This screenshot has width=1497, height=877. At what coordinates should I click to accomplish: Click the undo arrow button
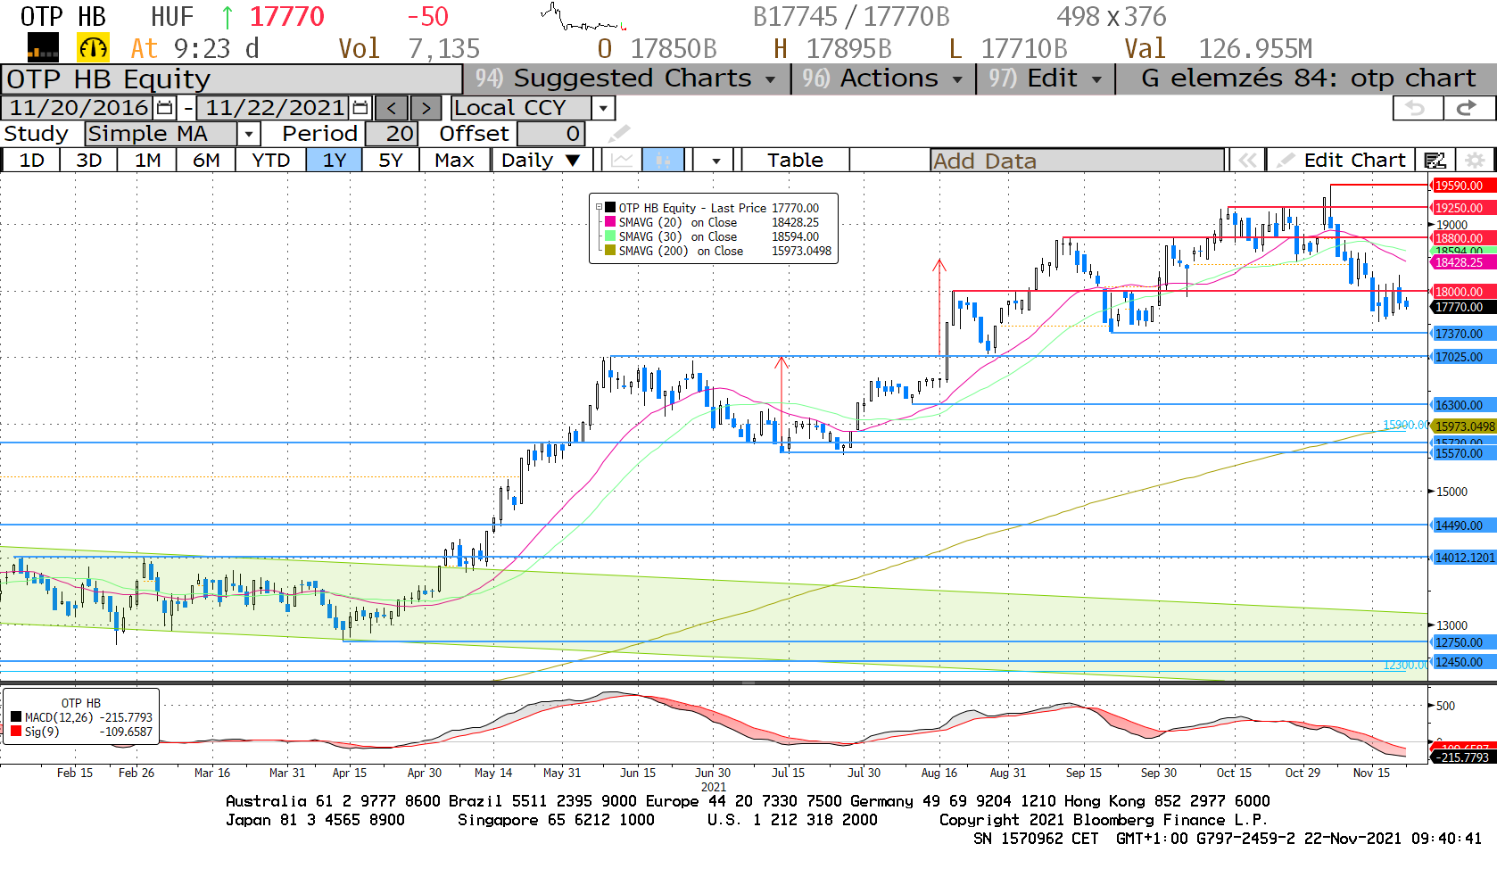coord(1416,108)
